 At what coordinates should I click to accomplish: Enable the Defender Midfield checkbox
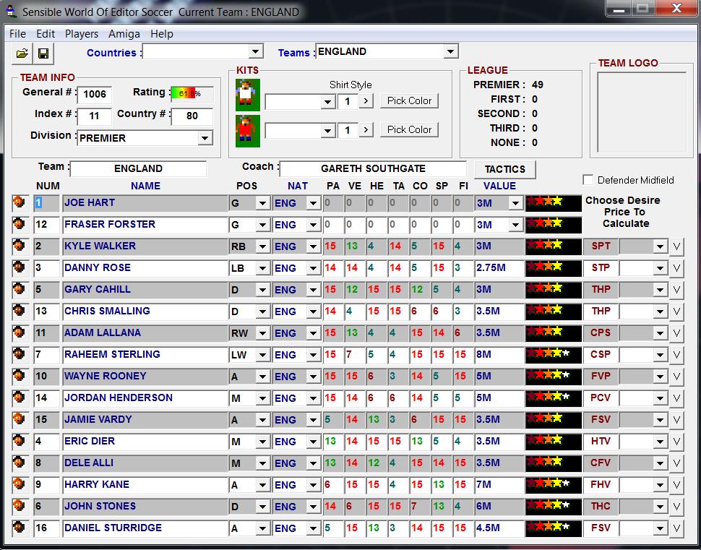[588, 180]
